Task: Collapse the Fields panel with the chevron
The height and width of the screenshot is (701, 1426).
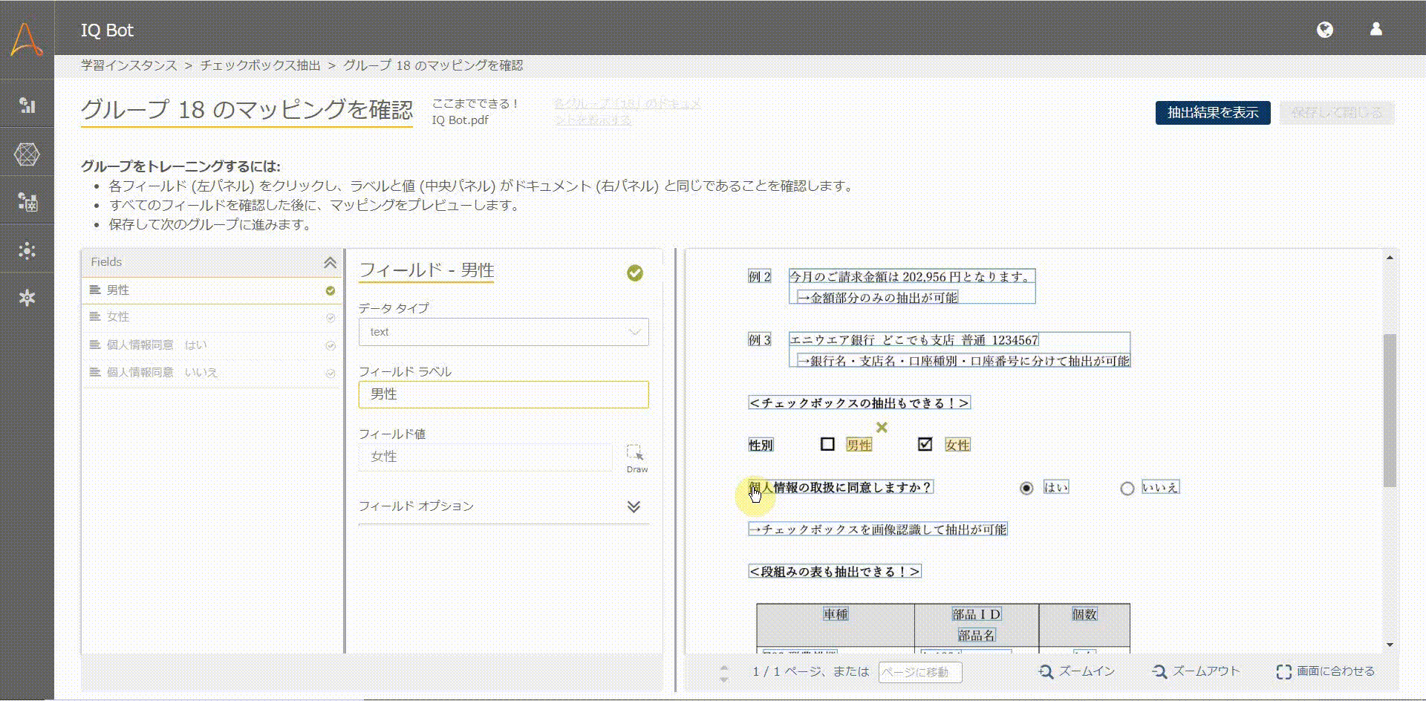Action: coord(330,261)
